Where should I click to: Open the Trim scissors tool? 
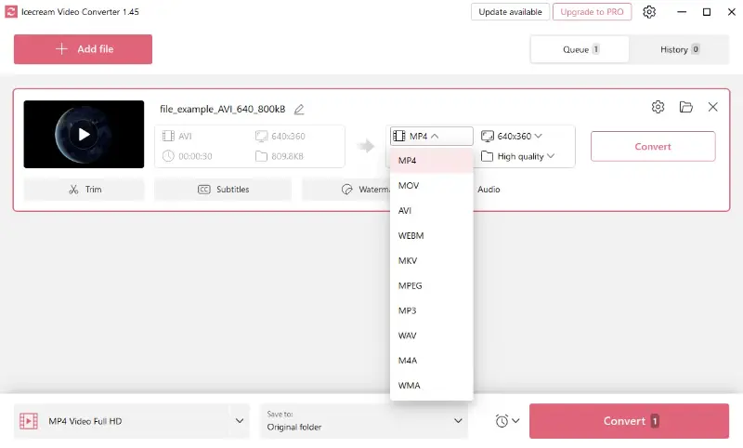84,190
